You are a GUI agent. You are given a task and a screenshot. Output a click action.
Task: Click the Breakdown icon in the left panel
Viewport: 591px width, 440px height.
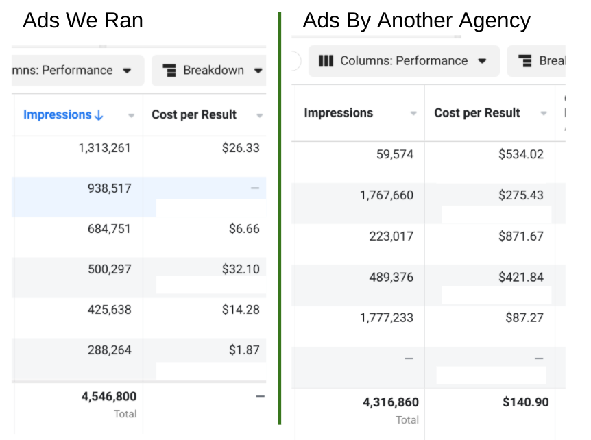(x=170, y=70)
